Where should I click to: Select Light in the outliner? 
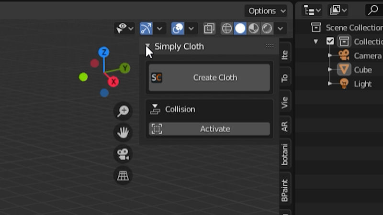click(x=363, y=84)
